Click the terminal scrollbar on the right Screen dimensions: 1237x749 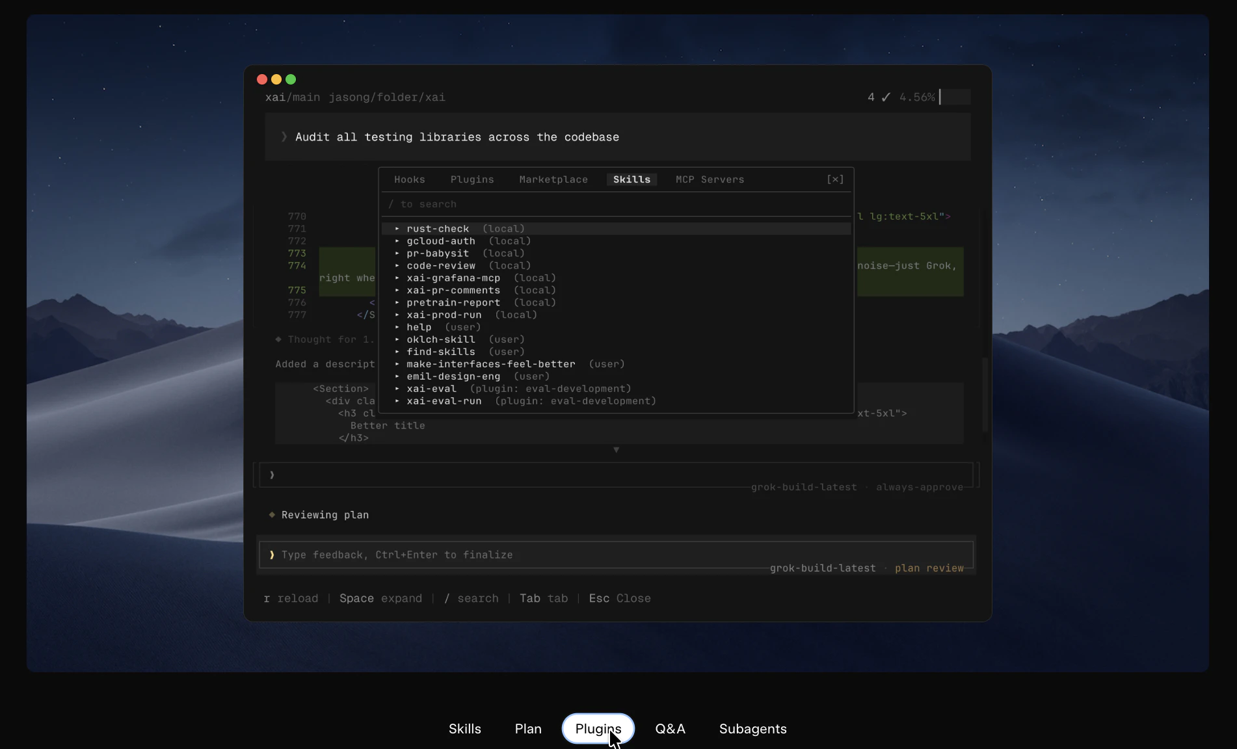(985, 394)
